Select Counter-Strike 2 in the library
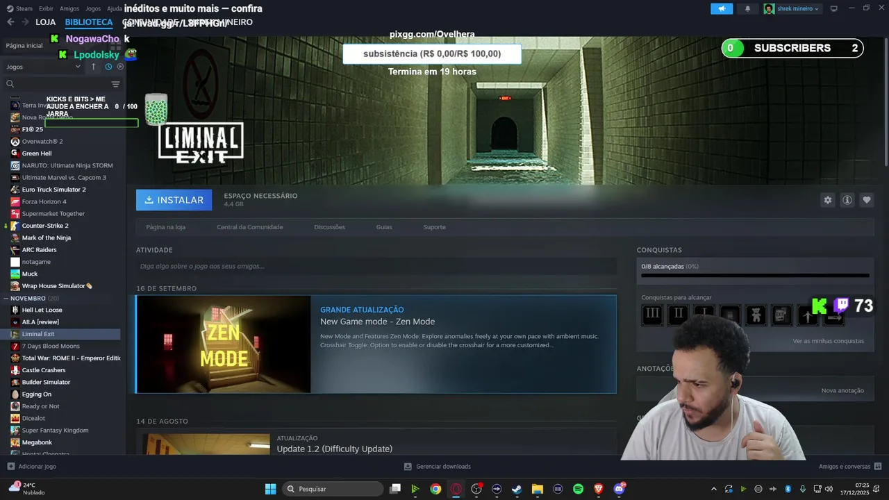 click(x=44, y=226)
